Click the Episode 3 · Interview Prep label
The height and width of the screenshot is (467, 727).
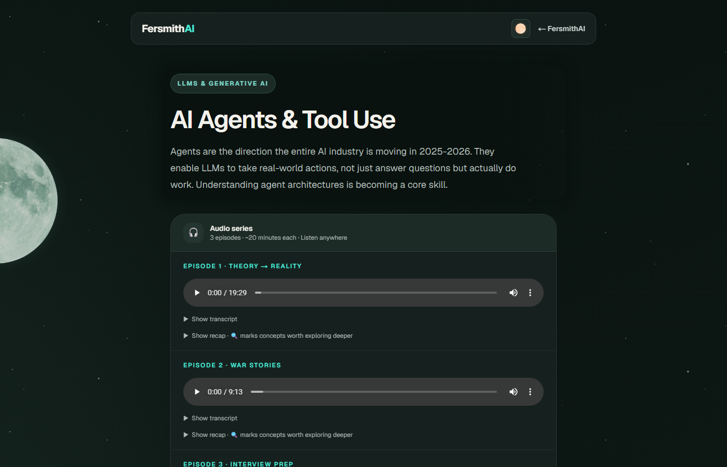click(238, 464)
